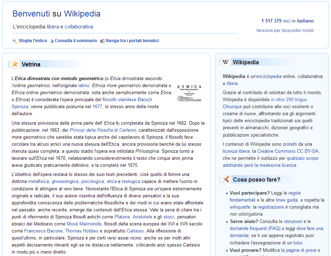Open the Wikipedia link in the heading
This screenshot has width=331, height=256.
[82, 14]
